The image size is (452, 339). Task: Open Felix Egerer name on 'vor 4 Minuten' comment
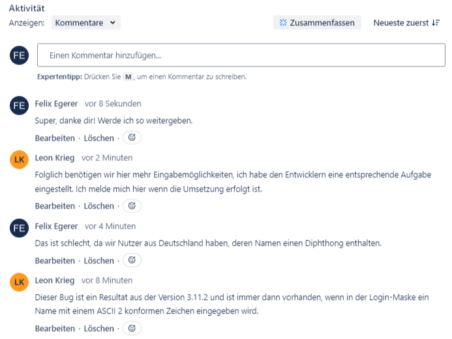click(x=56, y=226)
